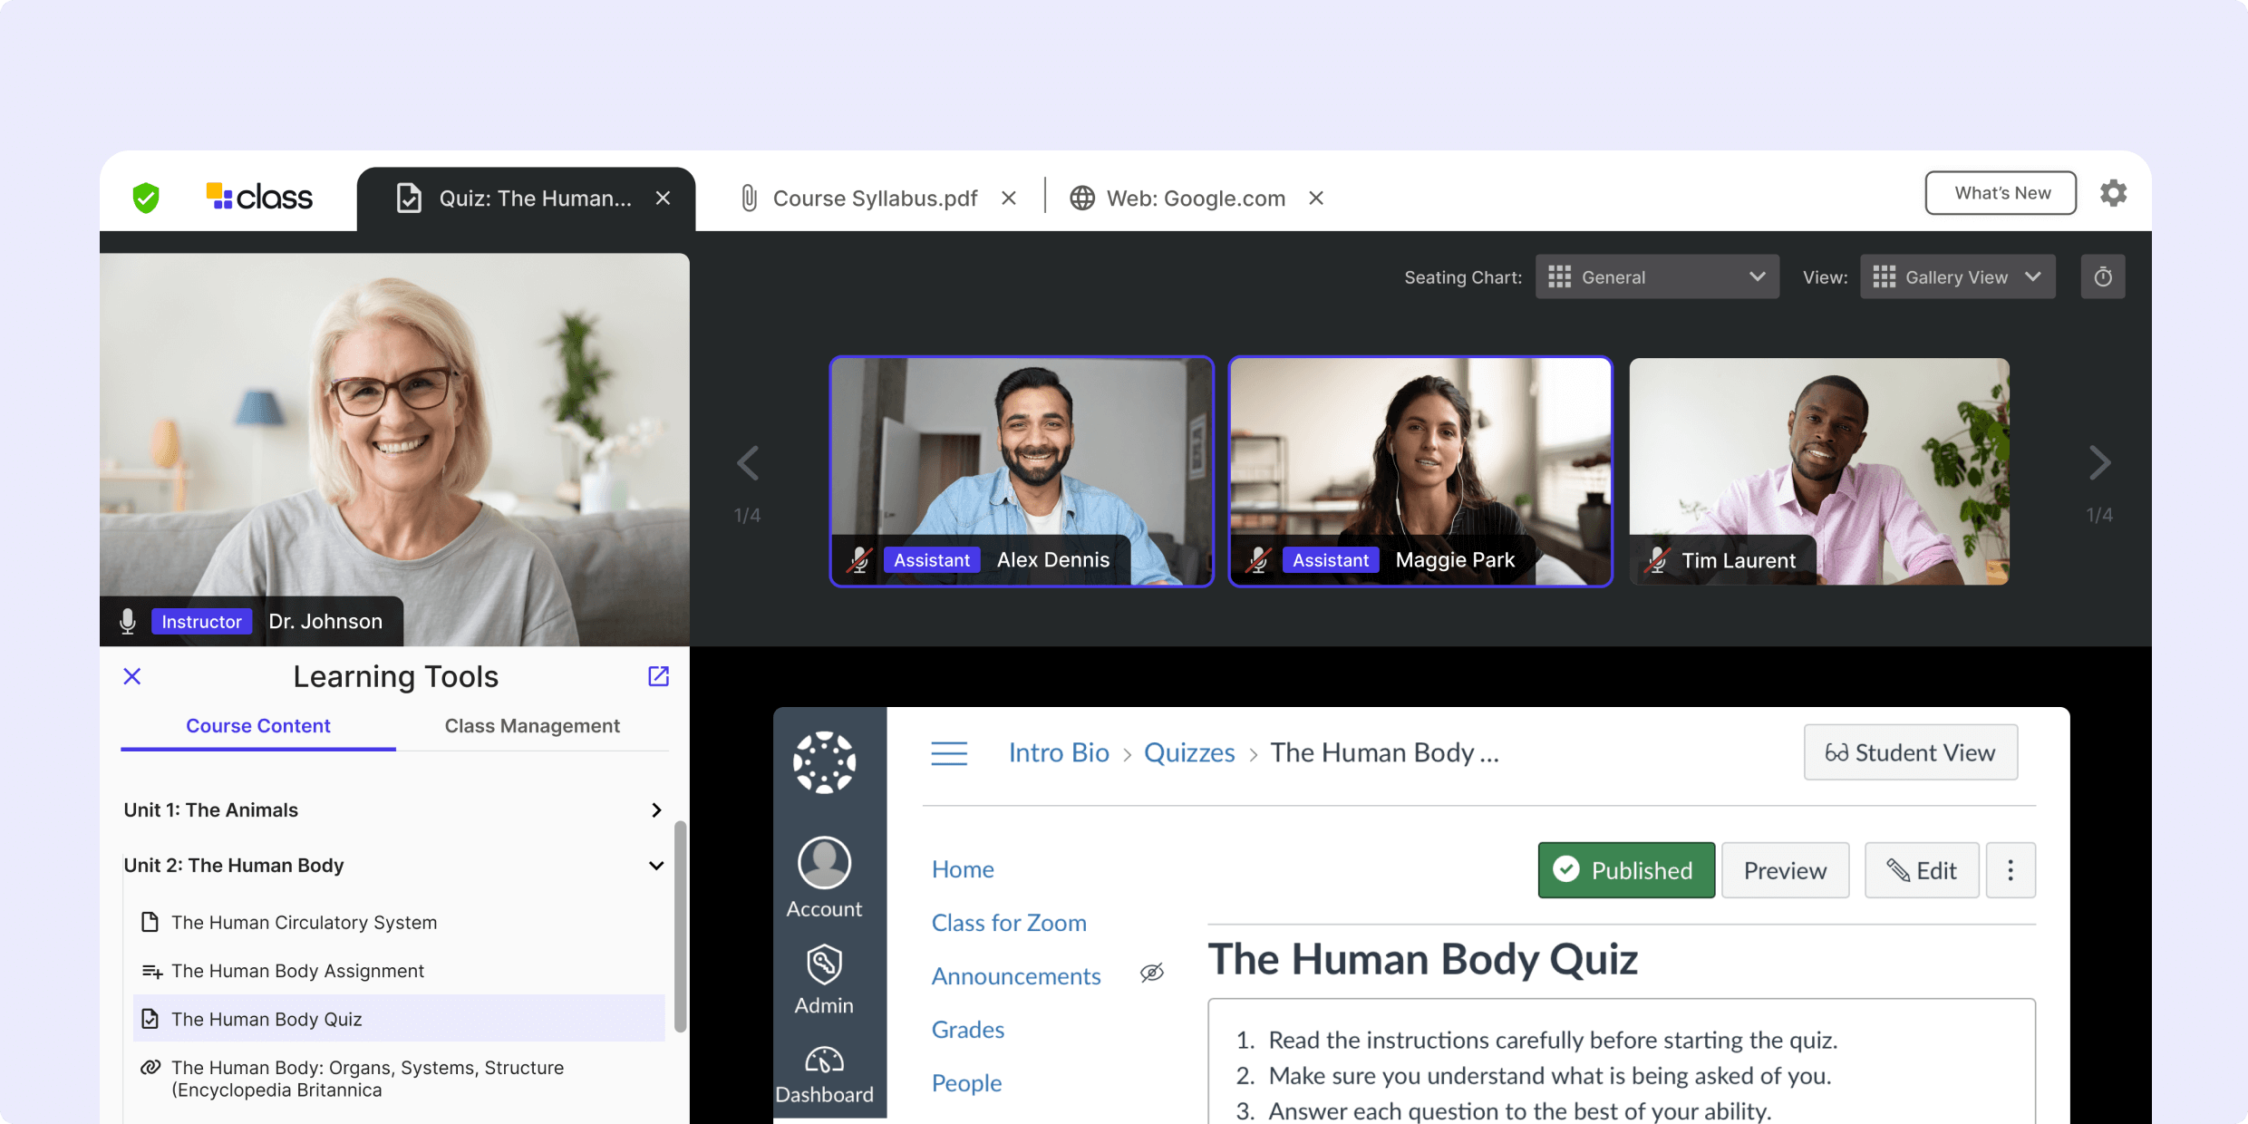Click the Admin shield icon
The height and width of the screenshot is (1124, 2248).
824,964
